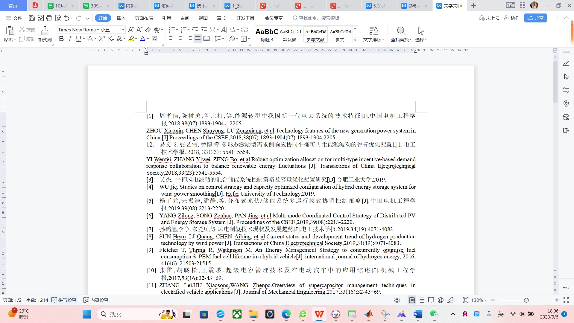Viewport: 574px width, 323px height.
Task: Click the Format Painter (格式刷) icon
Action: tap(45, 31)
